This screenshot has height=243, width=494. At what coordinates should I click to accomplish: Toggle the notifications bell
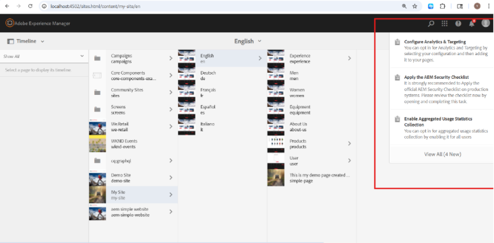pyautogui.click(x=472, y=24)
